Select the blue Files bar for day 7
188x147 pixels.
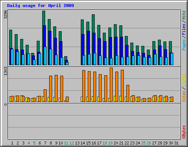coord(44,36)
